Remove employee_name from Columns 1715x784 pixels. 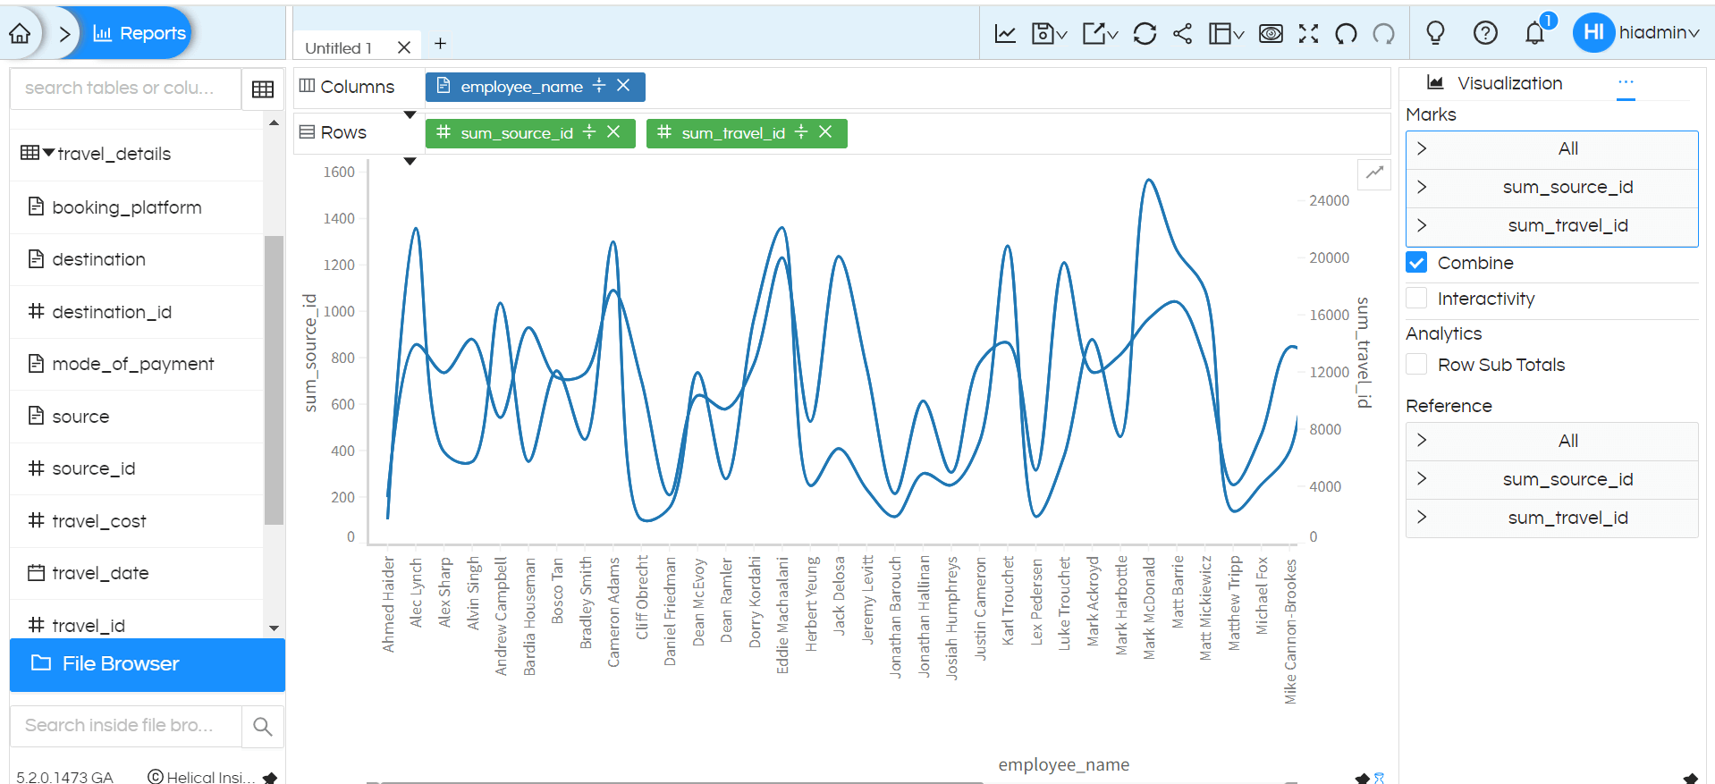pos(623,86)
